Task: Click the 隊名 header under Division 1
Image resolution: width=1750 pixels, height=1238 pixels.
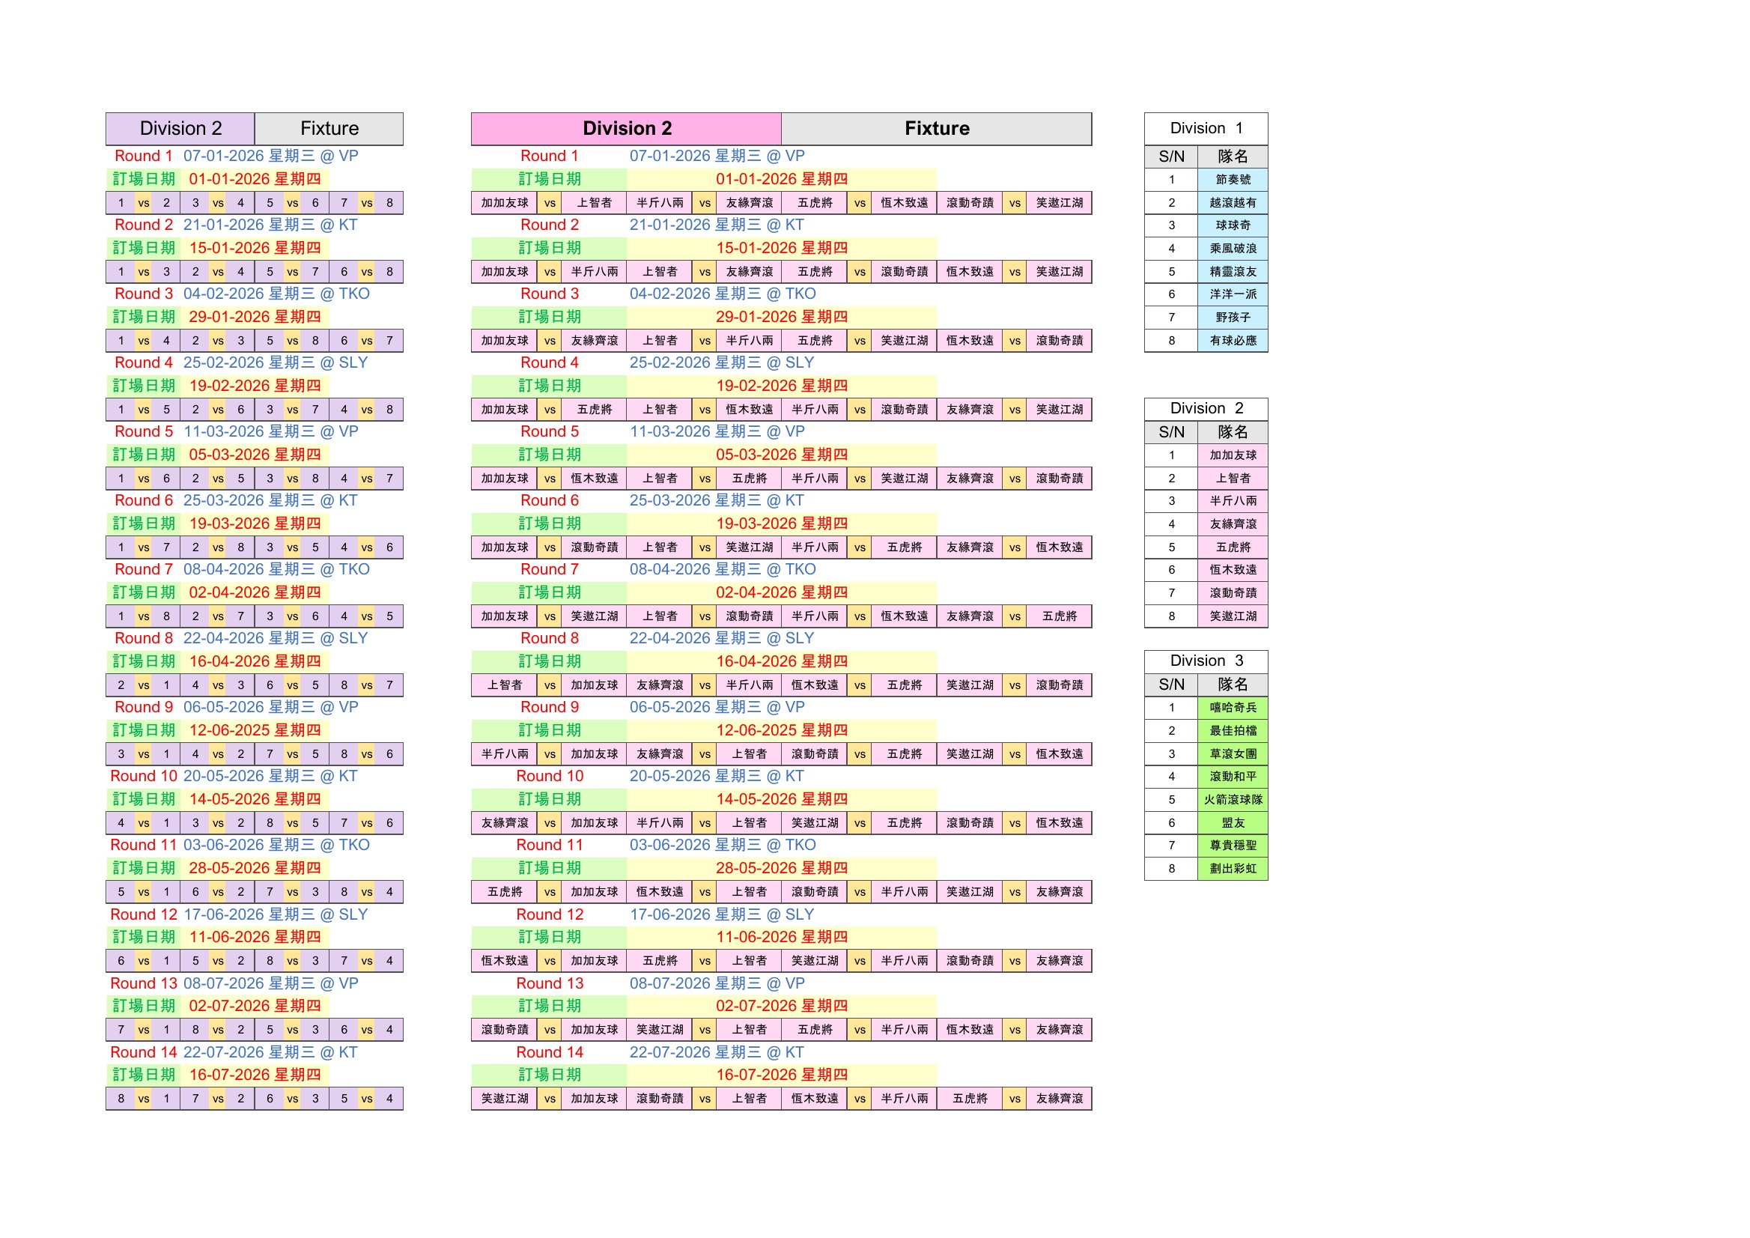Action: point(1233,157)
